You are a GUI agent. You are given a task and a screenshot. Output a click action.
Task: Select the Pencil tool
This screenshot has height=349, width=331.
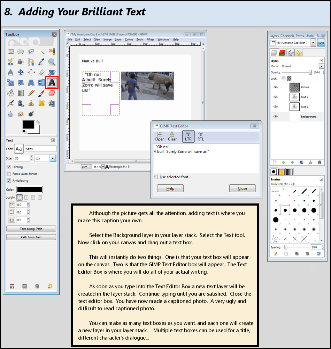click(31, 93)
